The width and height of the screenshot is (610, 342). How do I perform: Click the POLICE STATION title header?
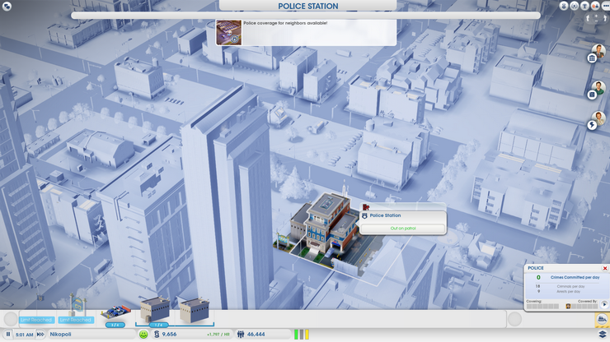pyautogui.click(x=308, y=7)
